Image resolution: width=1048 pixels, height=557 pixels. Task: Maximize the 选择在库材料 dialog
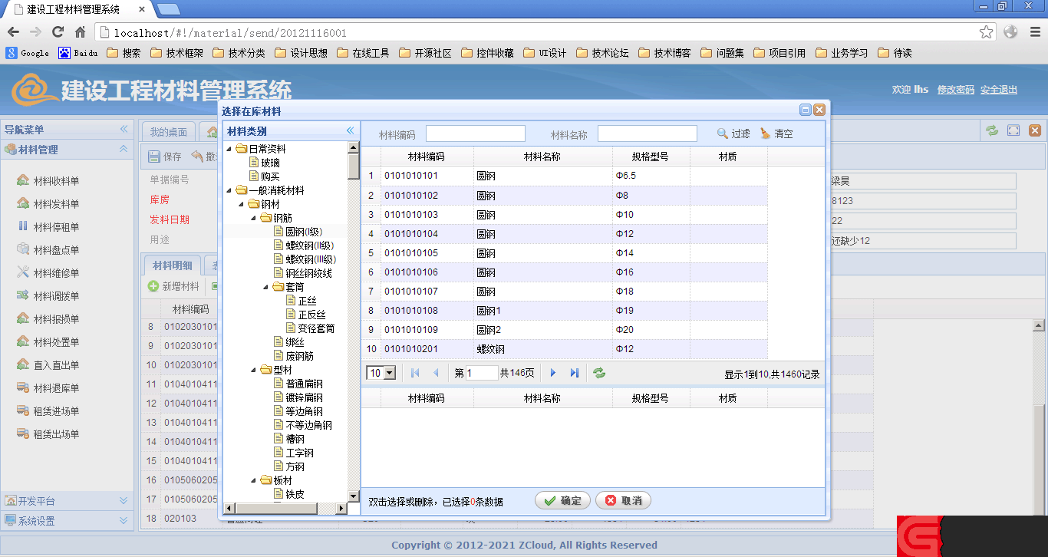806,110
